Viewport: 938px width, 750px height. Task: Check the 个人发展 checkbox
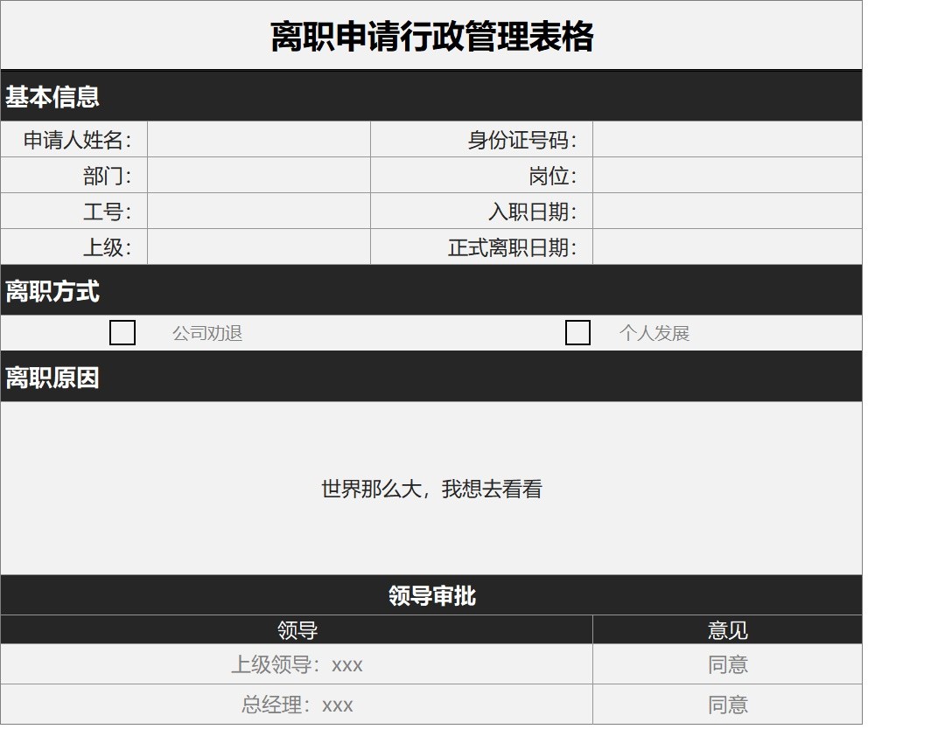coord(577,332)
